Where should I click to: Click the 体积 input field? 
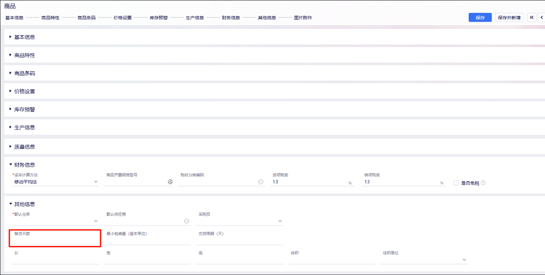click(332, 260)
